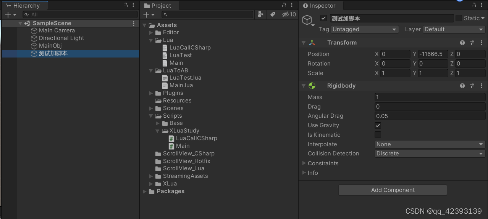Click the GameObject cube icon in Inspector
Viewport: 488px width, 219px height.
click(307, 20)
